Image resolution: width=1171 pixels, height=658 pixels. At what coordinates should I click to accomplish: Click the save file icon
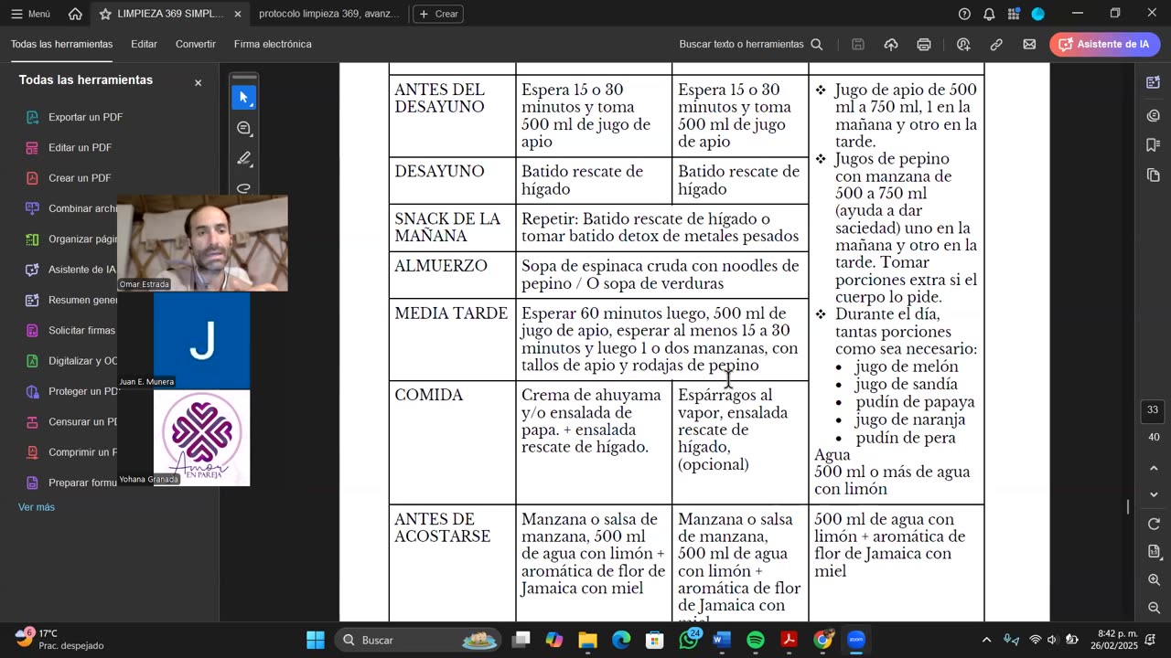coord(858,44)
